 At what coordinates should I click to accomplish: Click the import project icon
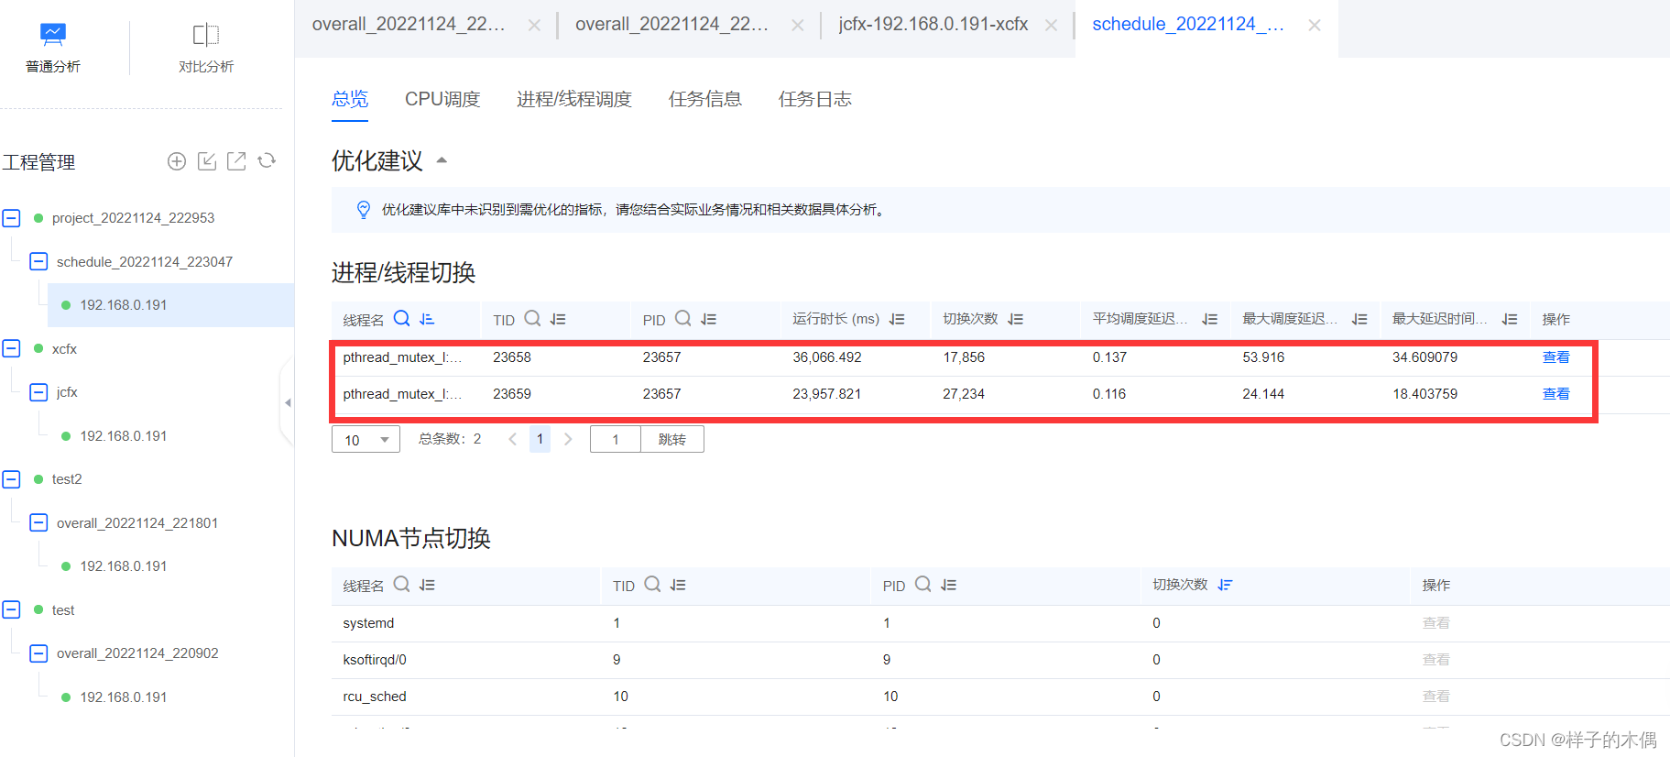point(207,161)
